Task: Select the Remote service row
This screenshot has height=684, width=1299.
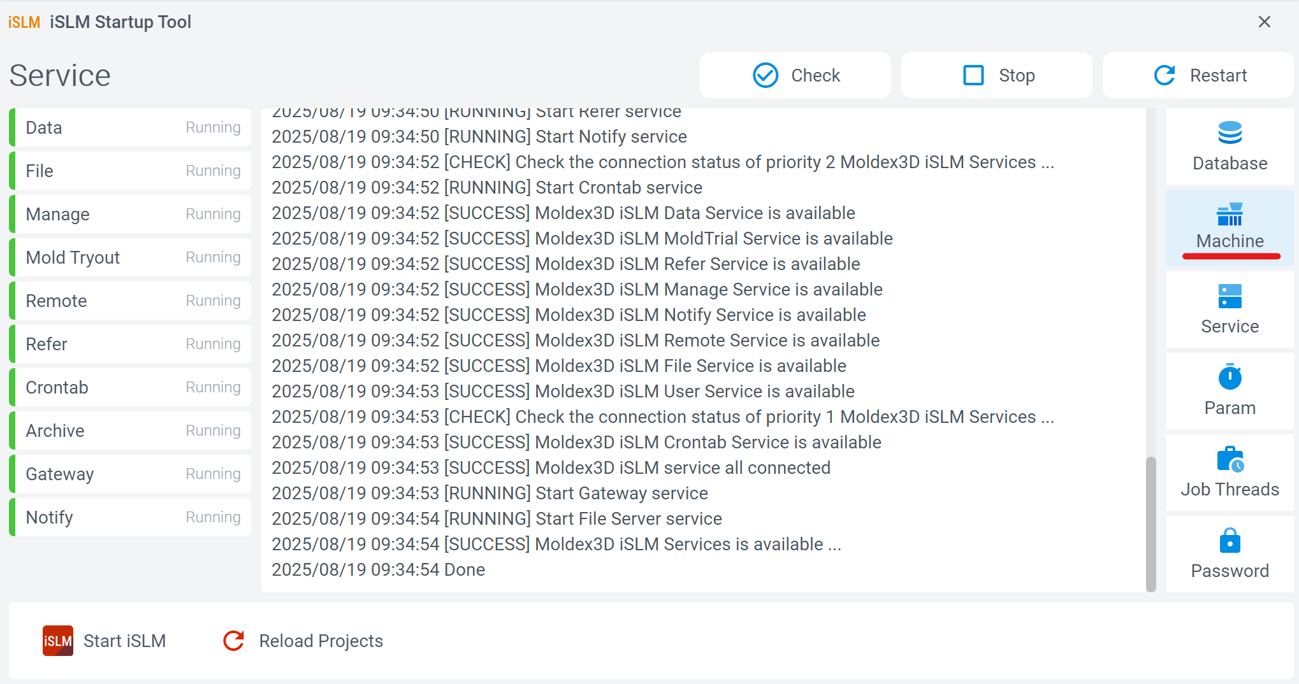Action: [x=130, y=301]
